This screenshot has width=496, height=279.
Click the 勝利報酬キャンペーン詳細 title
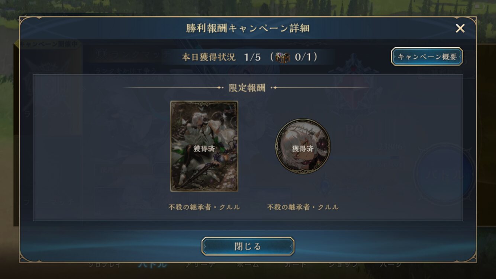[248, 28]
